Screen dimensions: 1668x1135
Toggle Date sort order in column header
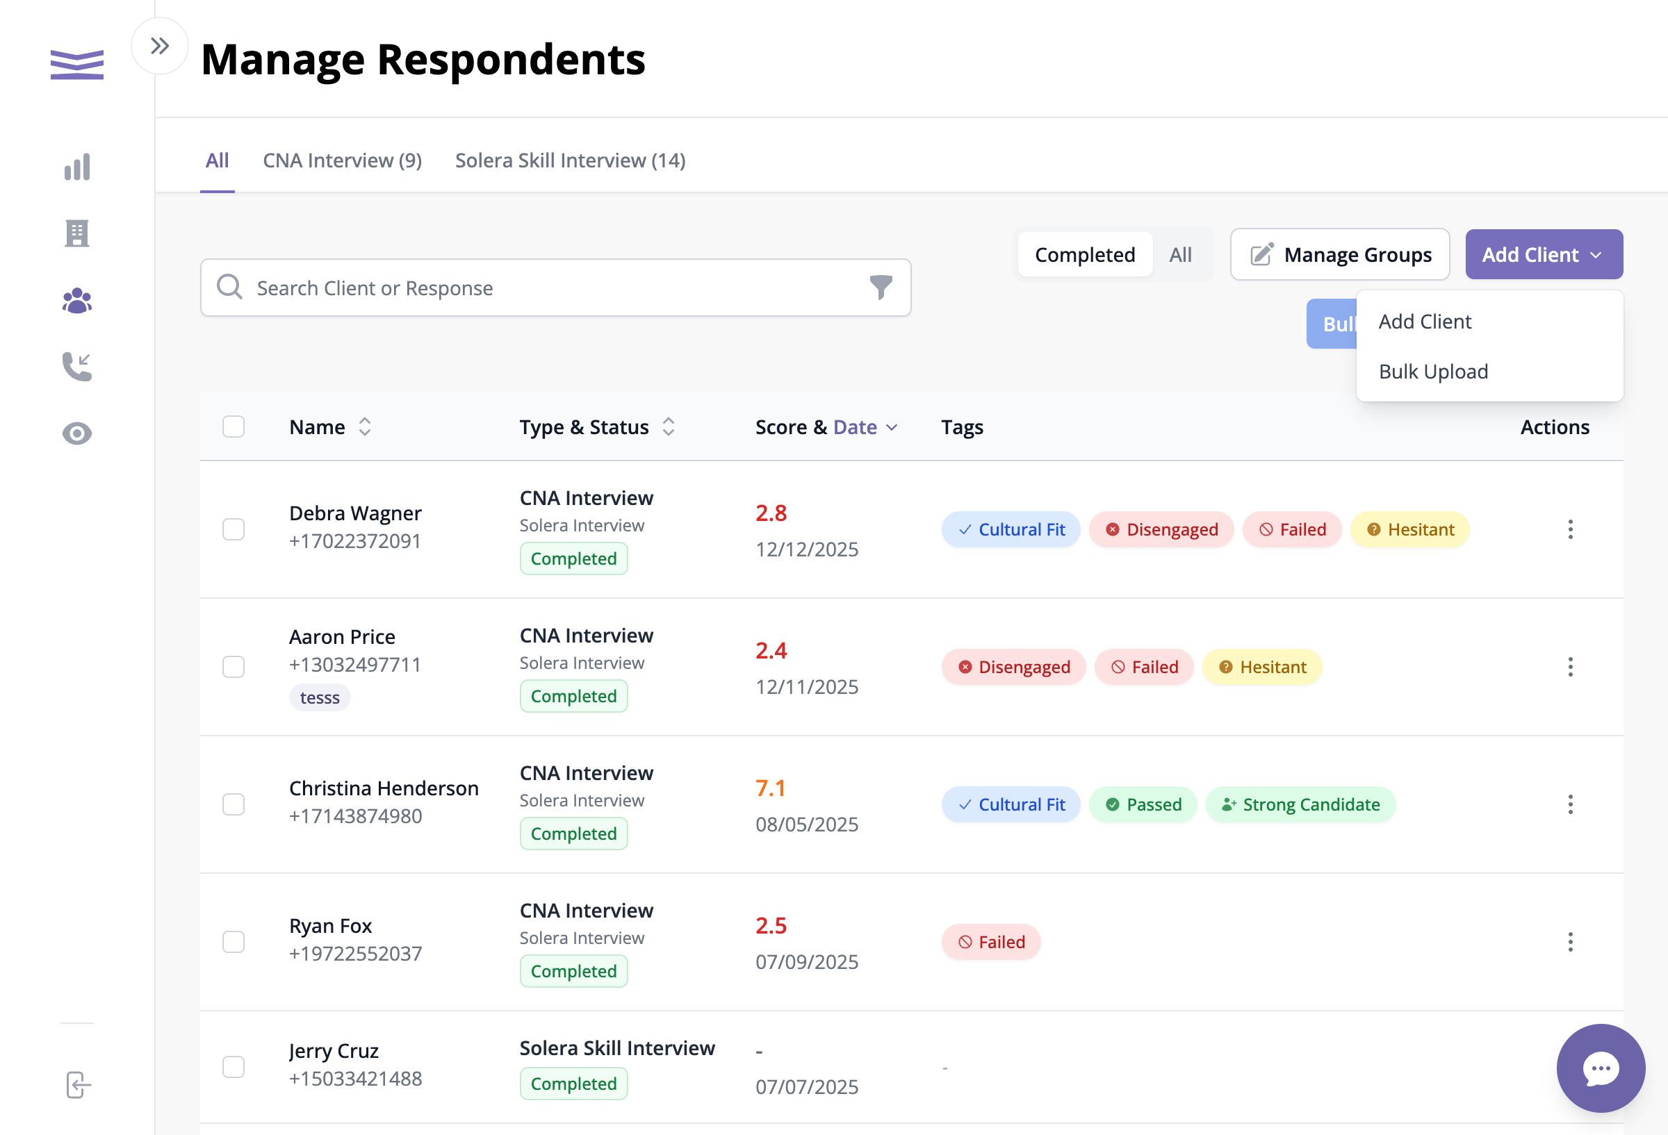click(x=865, y=427)
